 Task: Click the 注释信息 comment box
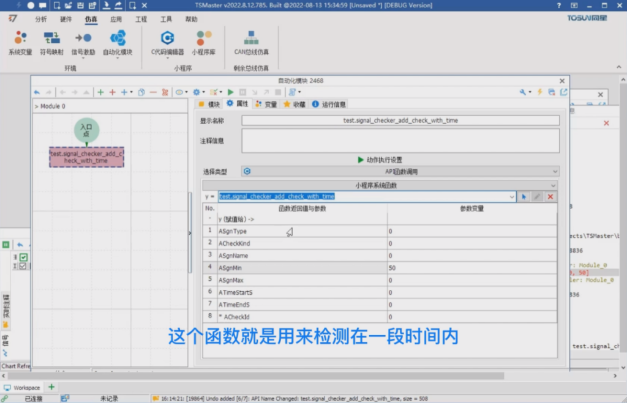(400, 141)
